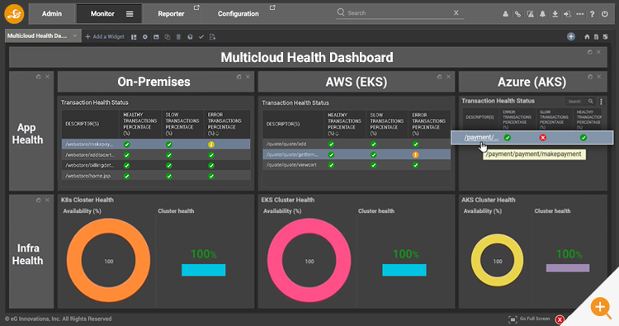Open the Multicloud Health Dashboard selector dropdown
The image size is (619, 326).
43,36
